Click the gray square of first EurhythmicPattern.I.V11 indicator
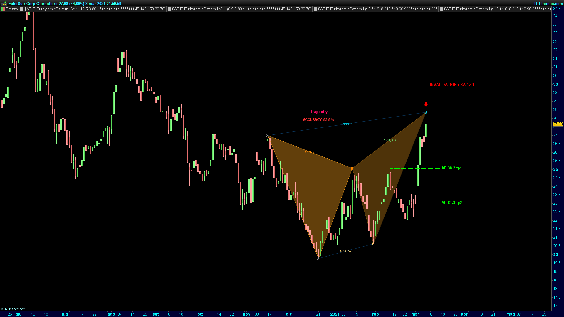Viewport: 564px width, 317px height. [x=22, y=9]
